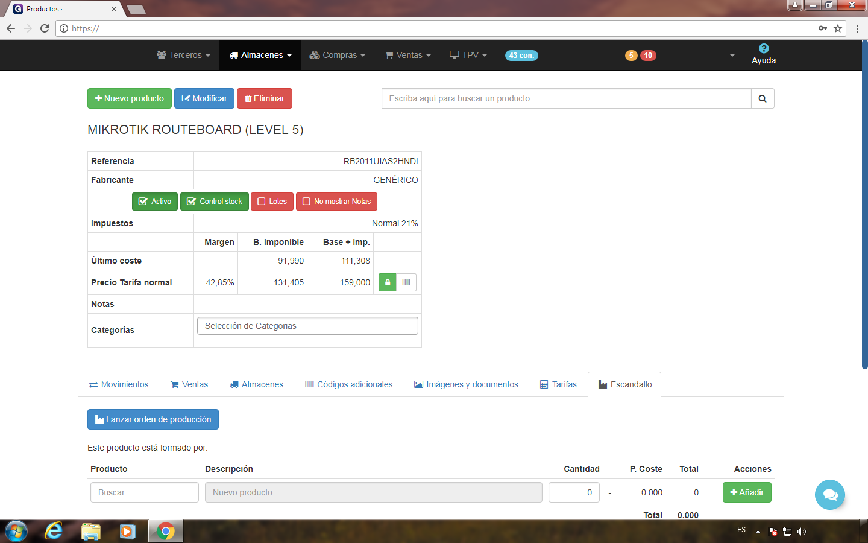Viewport: 868px width, 543px height.
Task: Enable the Lotes checkbox
Action: tap(272, 202)
